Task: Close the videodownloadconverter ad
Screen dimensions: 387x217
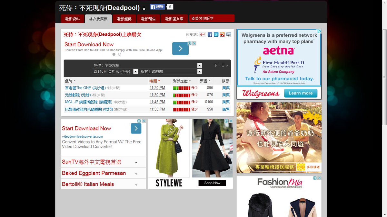Action: tap(144, 121)
